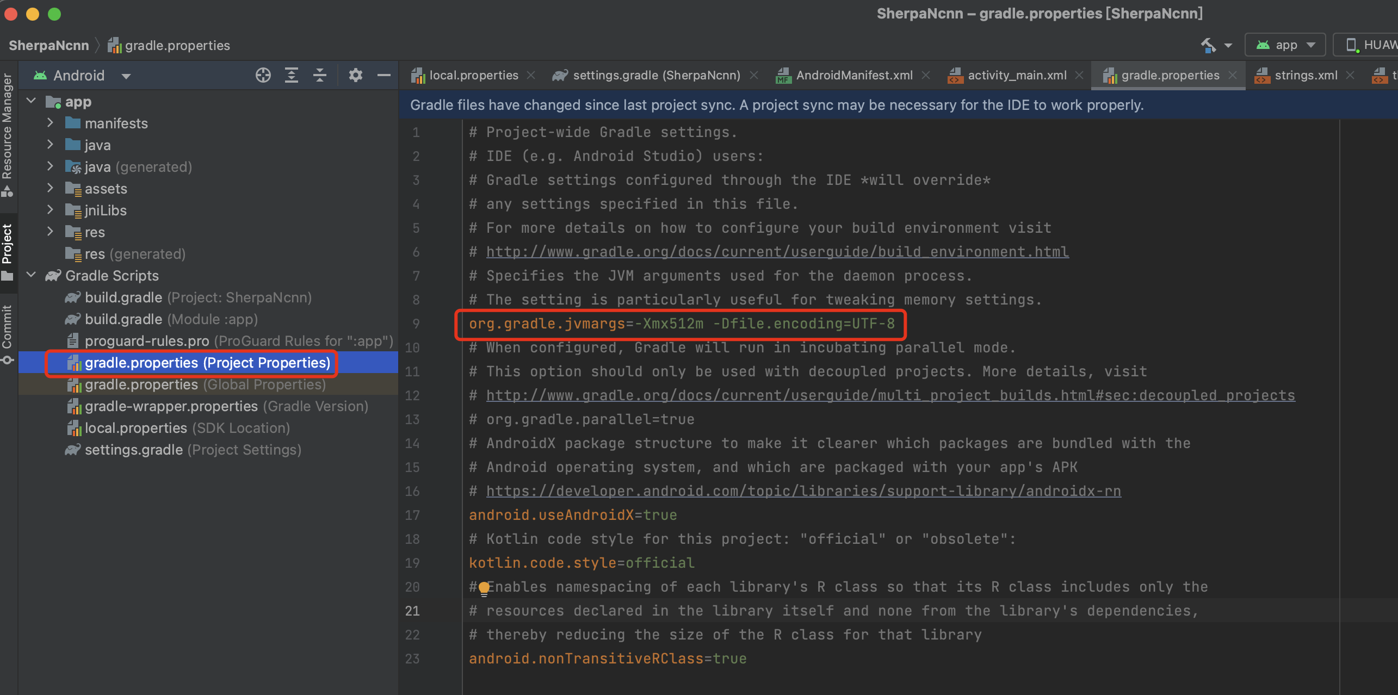Click the androidx-rn developer link
This screenshot has width=1398, height=695.
pyautogui.click(x=803, y=491)
